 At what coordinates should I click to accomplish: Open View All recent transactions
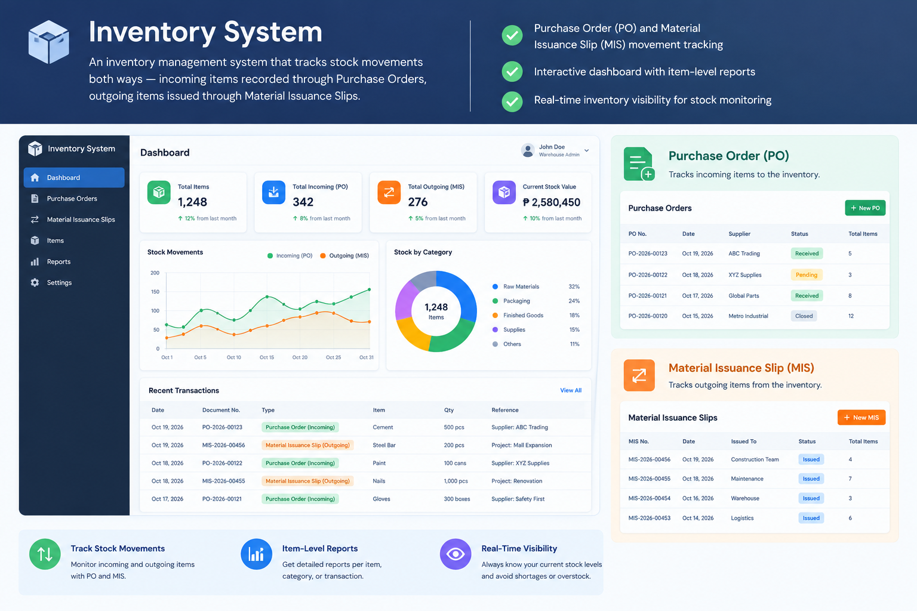pyautogui.click(x=571, y=390)
